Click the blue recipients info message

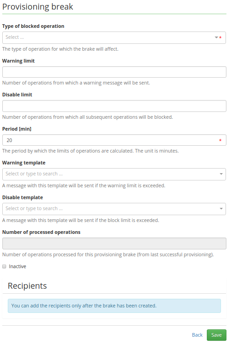tap(114, 306)
